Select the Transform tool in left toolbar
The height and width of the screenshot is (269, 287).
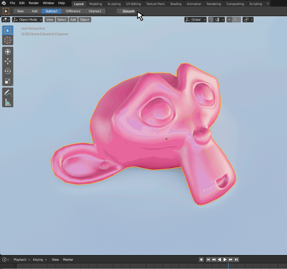8,52
